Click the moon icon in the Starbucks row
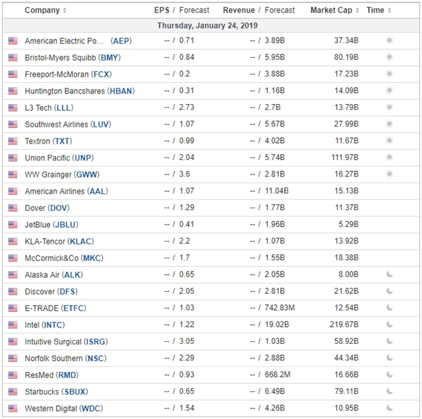422x419 pixels. coord(389,391)
